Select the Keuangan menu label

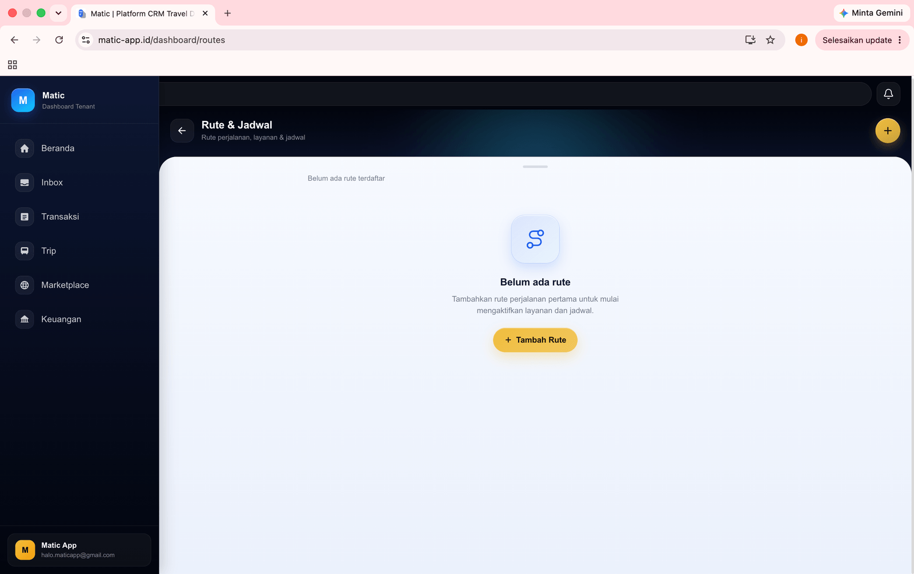(x=61, y=319)
